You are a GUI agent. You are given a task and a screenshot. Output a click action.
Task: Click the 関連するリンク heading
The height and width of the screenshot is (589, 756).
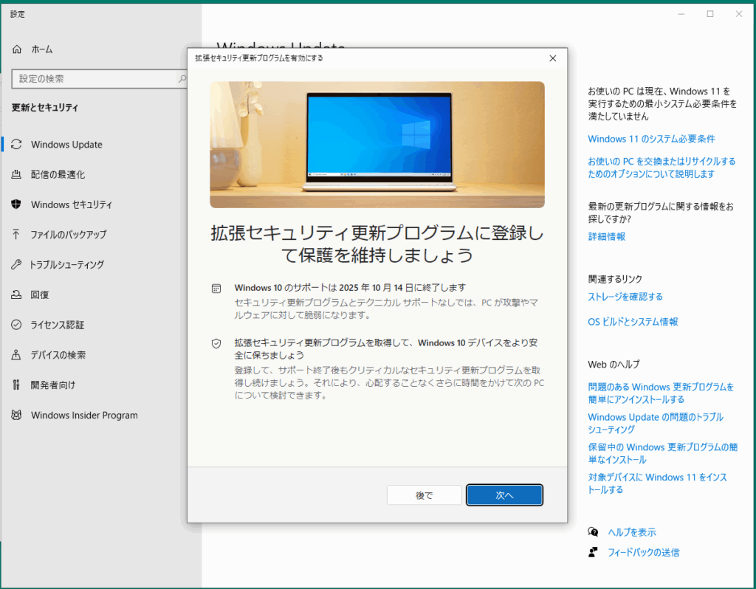(x=615, y=279)
